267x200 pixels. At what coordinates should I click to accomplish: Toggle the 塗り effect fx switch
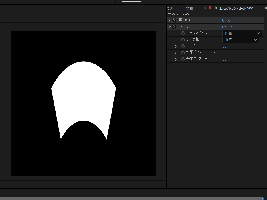[174, 20]
